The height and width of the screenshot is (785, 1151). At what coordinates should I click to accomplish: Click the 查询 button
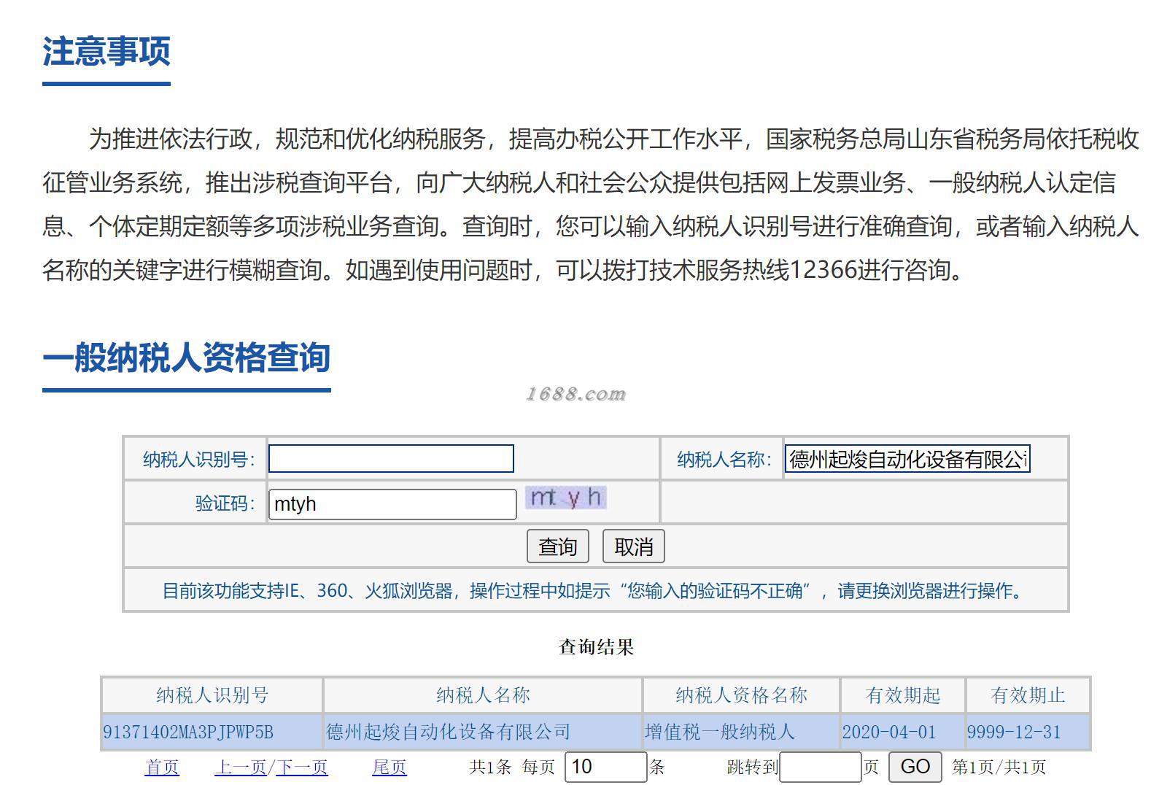(558, 546)
